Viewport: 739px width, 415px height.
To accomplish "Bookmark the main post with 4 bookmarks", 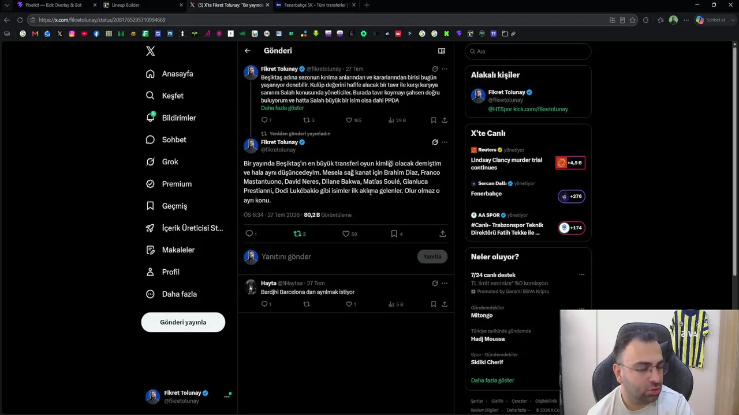I will [x=394, y=233].
